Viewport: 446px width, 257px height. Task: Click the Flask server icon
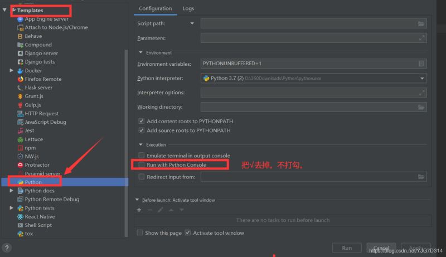pos(20,88)
